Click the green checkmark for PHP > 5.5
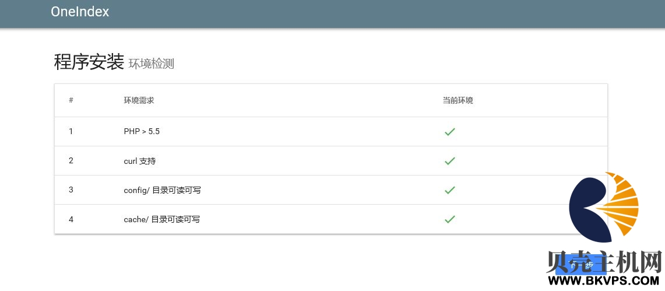The height and width of the screenshot is (291, 665). coord(449,132)
